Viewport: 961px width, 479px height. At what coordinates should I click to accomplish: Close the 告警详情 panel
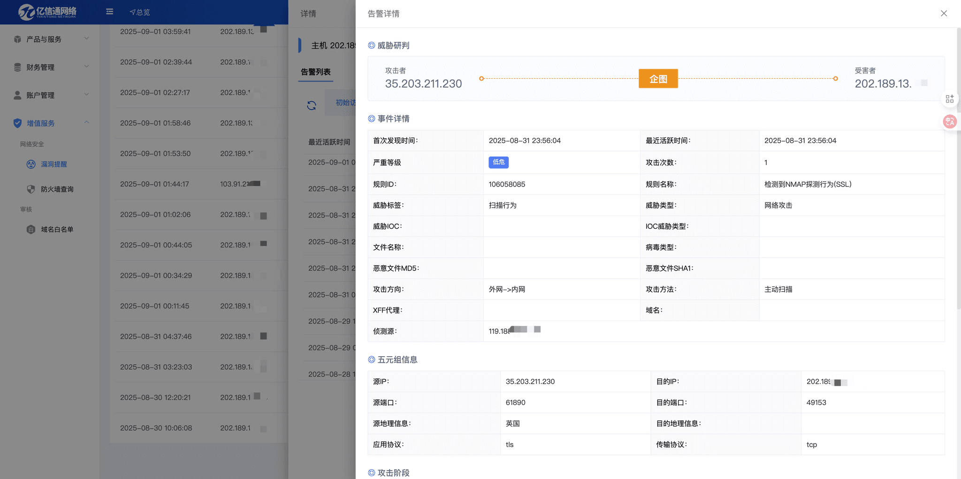pos(944,14)
